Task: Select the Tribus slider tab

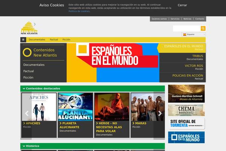Action: (x=182, y=58)
